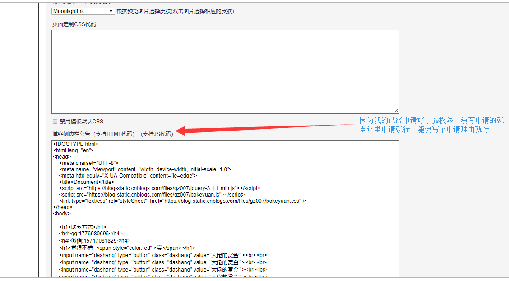Viewport: 509px width, 281px height.
Task: Click inside the page custom CSS textarea
Action: click(x=225, y=72)
